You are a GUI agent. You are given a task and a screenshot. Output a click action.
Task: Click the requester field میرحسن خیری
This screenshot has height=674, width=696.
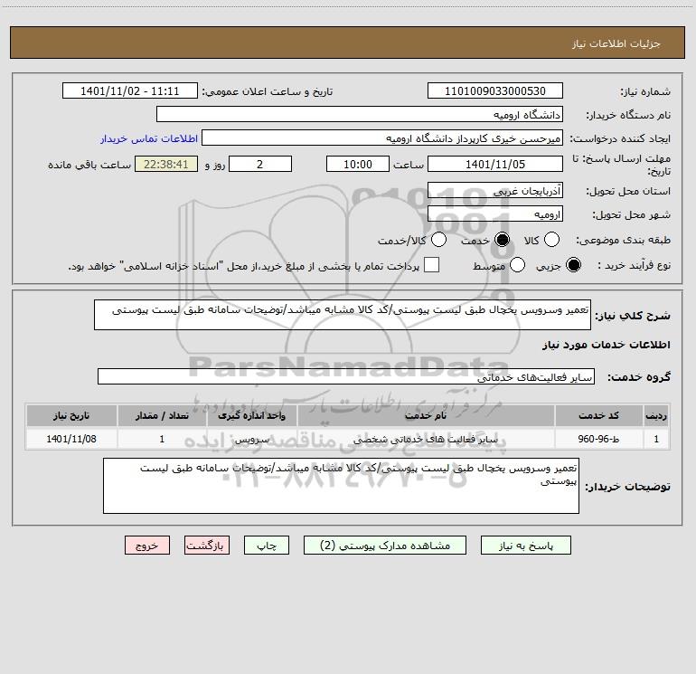click(382, 138)
